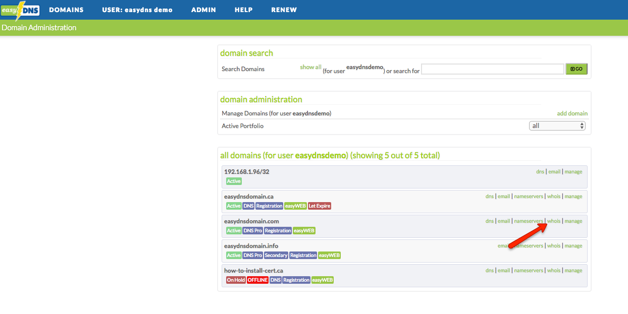Click the easyWEB badge on easydnsdomain.com
This screenshot has width=628, height=314.
click(x=304, y=231)
